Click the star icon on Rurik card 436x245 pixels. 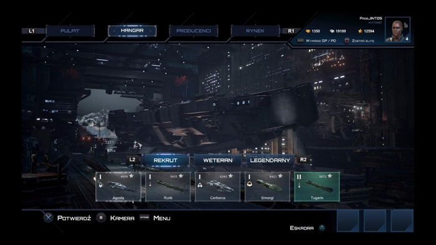[181, 176]
